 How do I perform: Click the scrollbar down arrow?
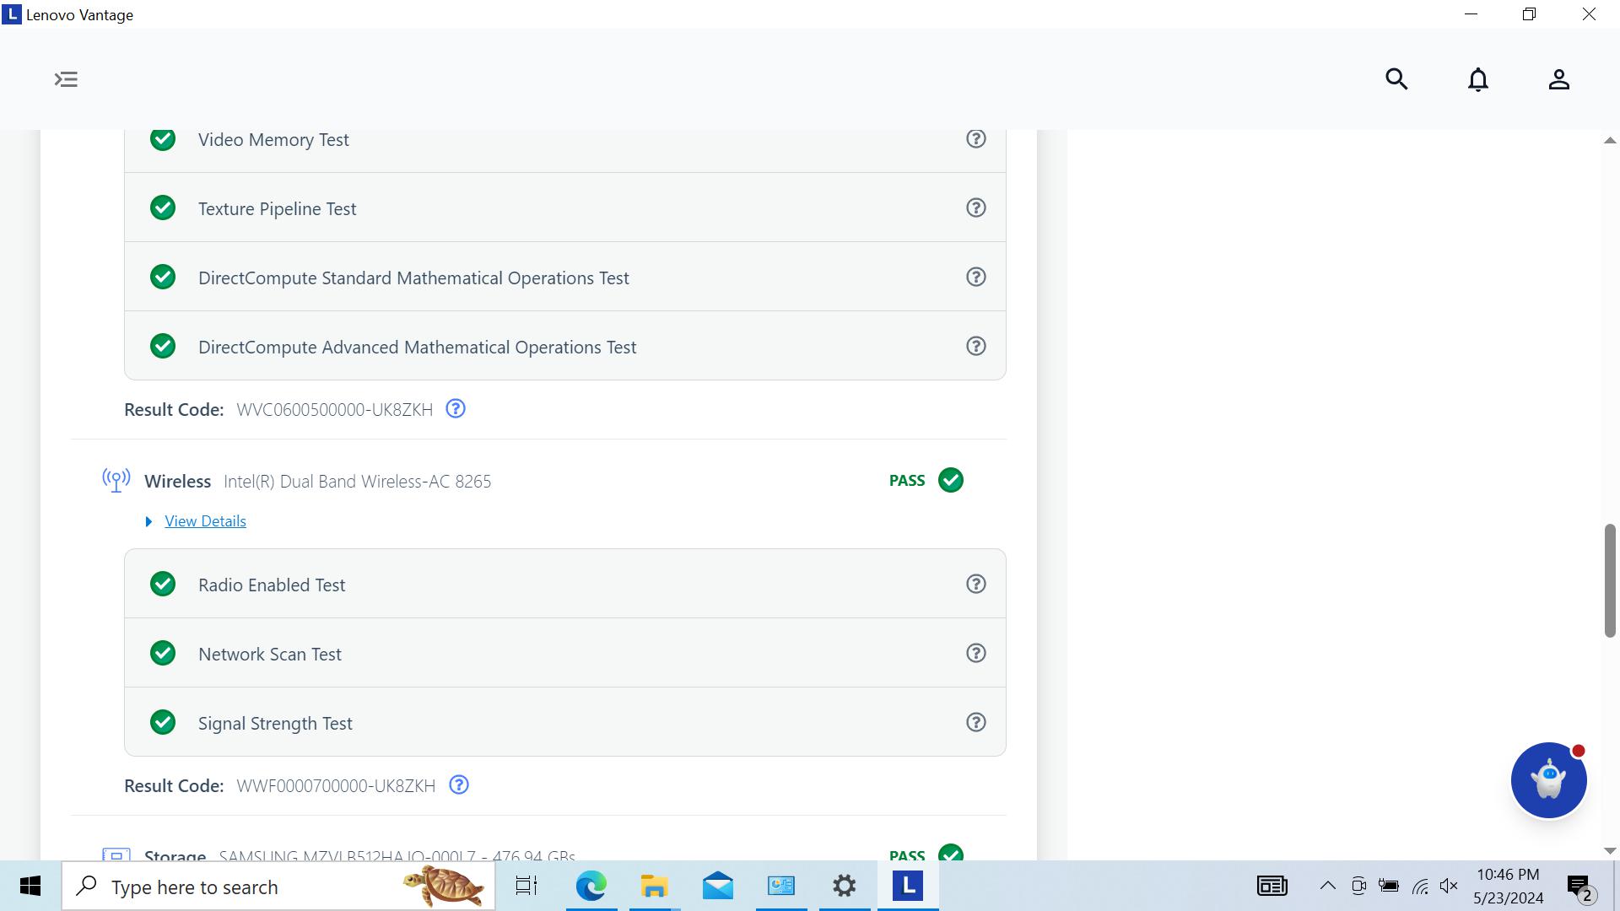pyautogui.click(x=1610, y=851)
